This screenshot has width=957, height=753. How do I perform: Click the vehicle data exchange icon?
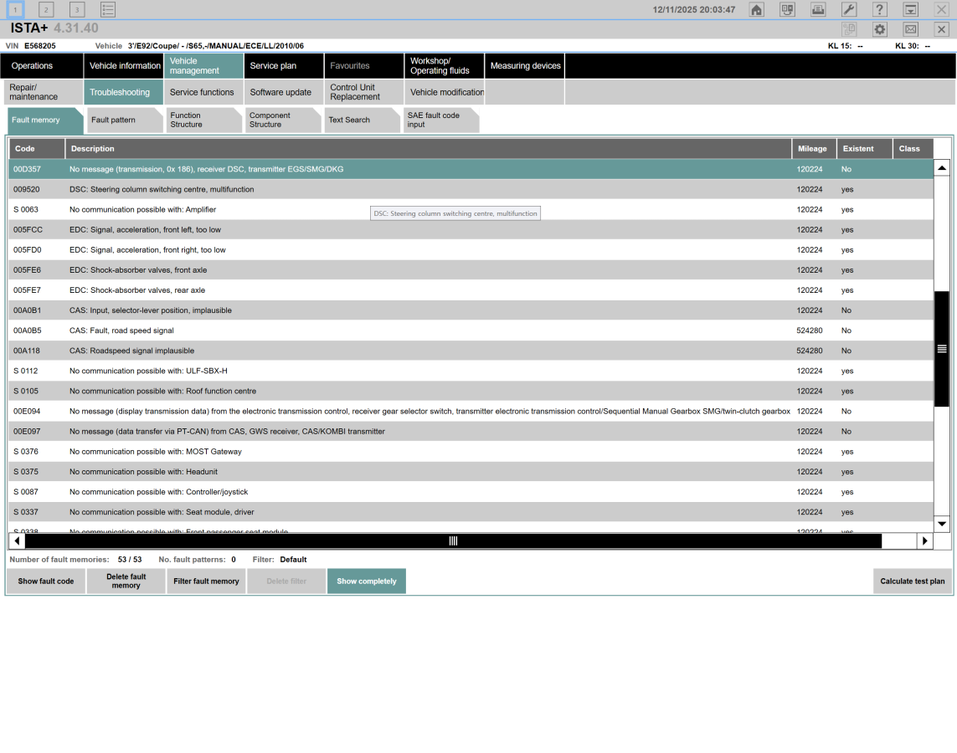pos(787,10)
